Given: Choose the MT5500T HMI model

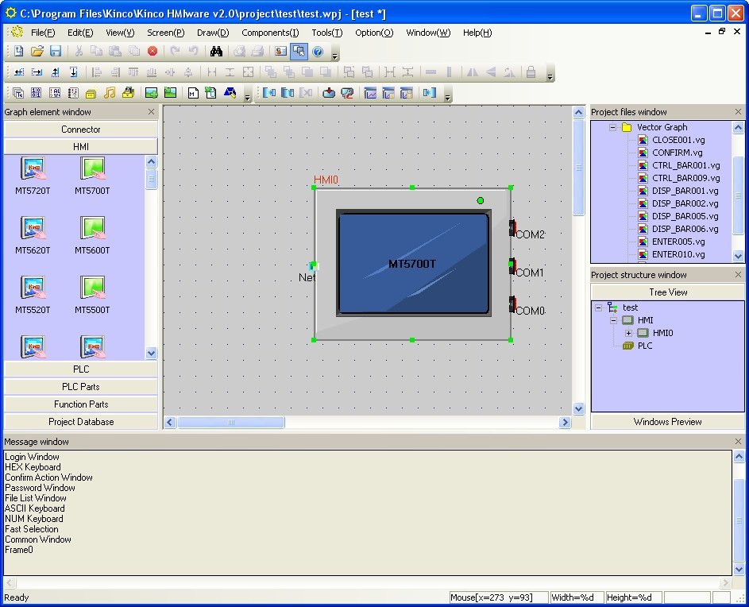Looking at the screenshot, I should [x=92, y=296].
